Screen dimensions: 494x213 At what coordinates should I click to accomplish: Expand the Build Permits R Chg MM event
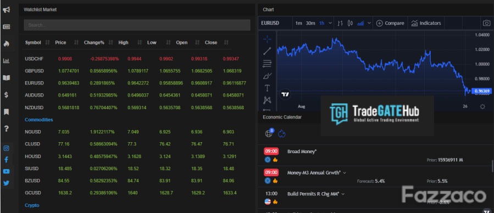343,194
